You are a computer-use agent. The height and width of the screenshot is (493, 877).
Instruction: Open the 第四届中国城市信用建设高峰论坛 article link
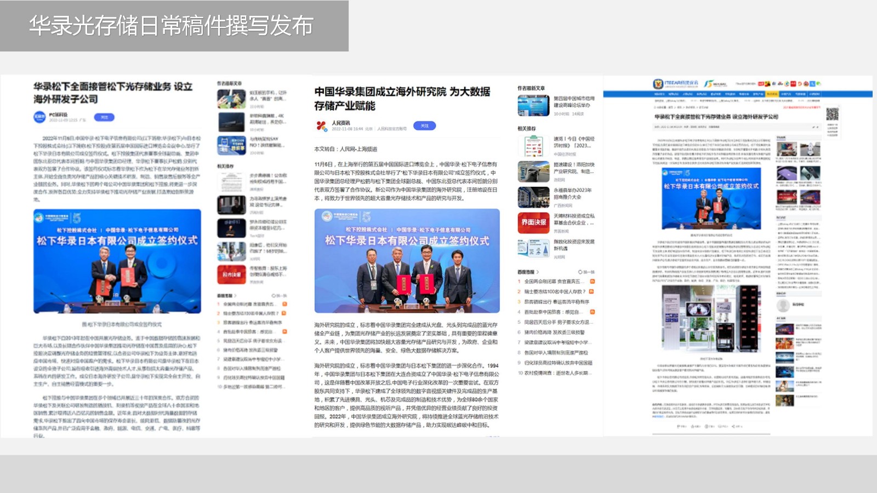573,102
